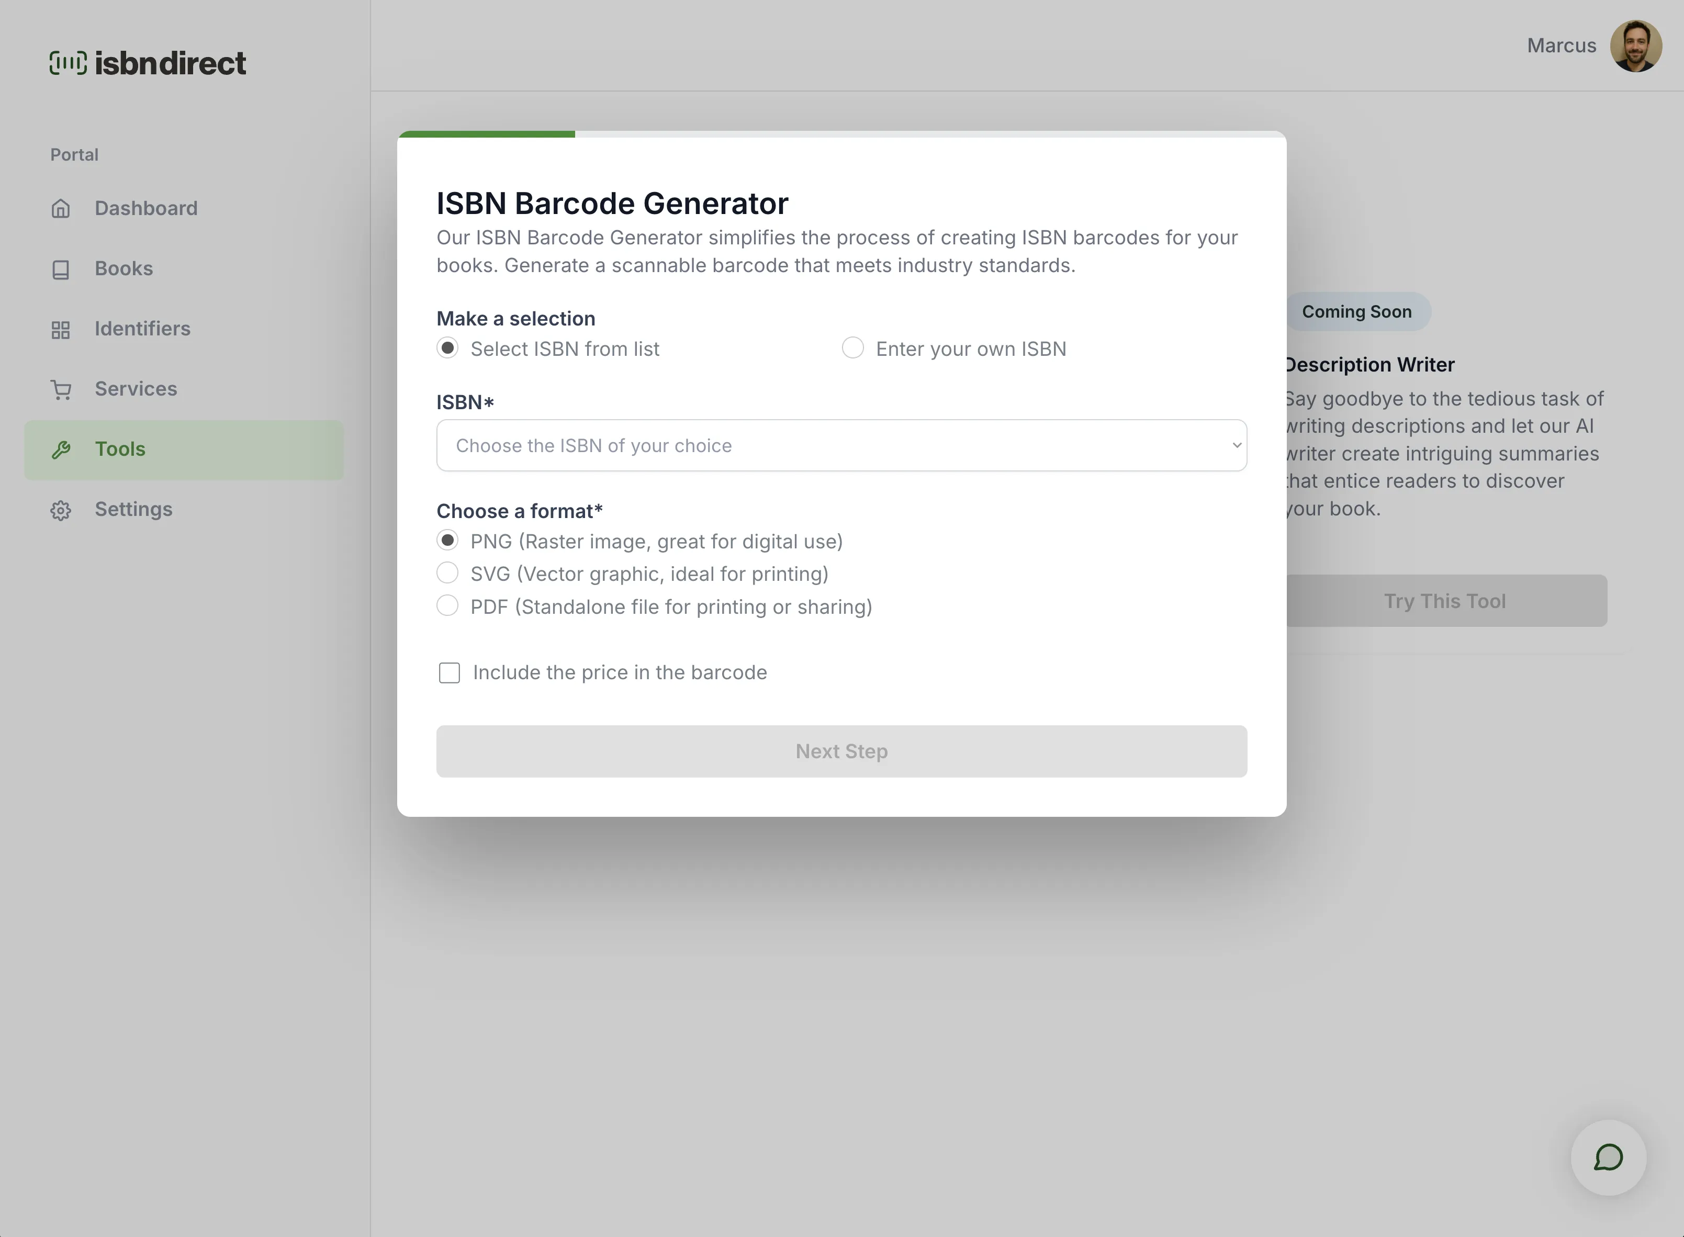Open the Settings menu entry

tap(133, 510)
